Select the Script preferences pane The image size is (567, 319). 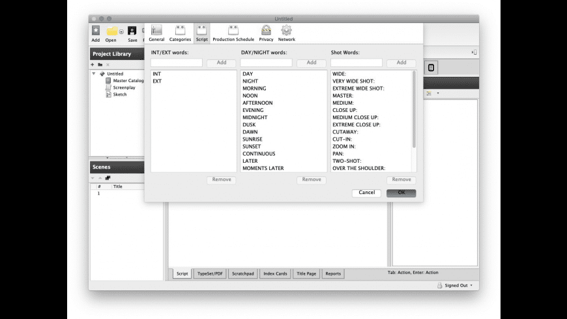[x=202, y=33]
